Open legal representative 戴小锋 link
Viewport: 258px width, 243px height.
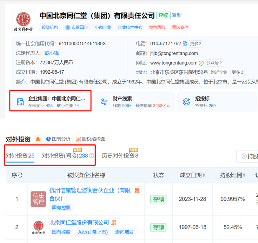click(x=52, y=53)
